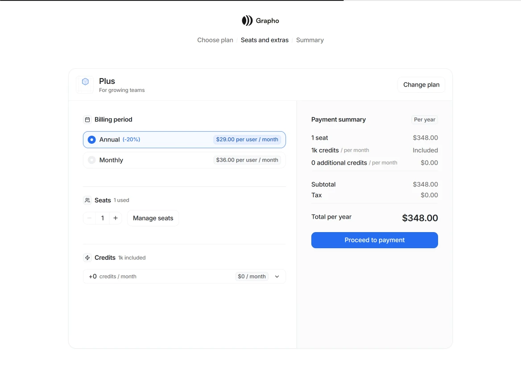The height and width of the screenshot is (391, 521).
Task: Decrease seats with the minus icon
Action: click(x=90, y=218)
